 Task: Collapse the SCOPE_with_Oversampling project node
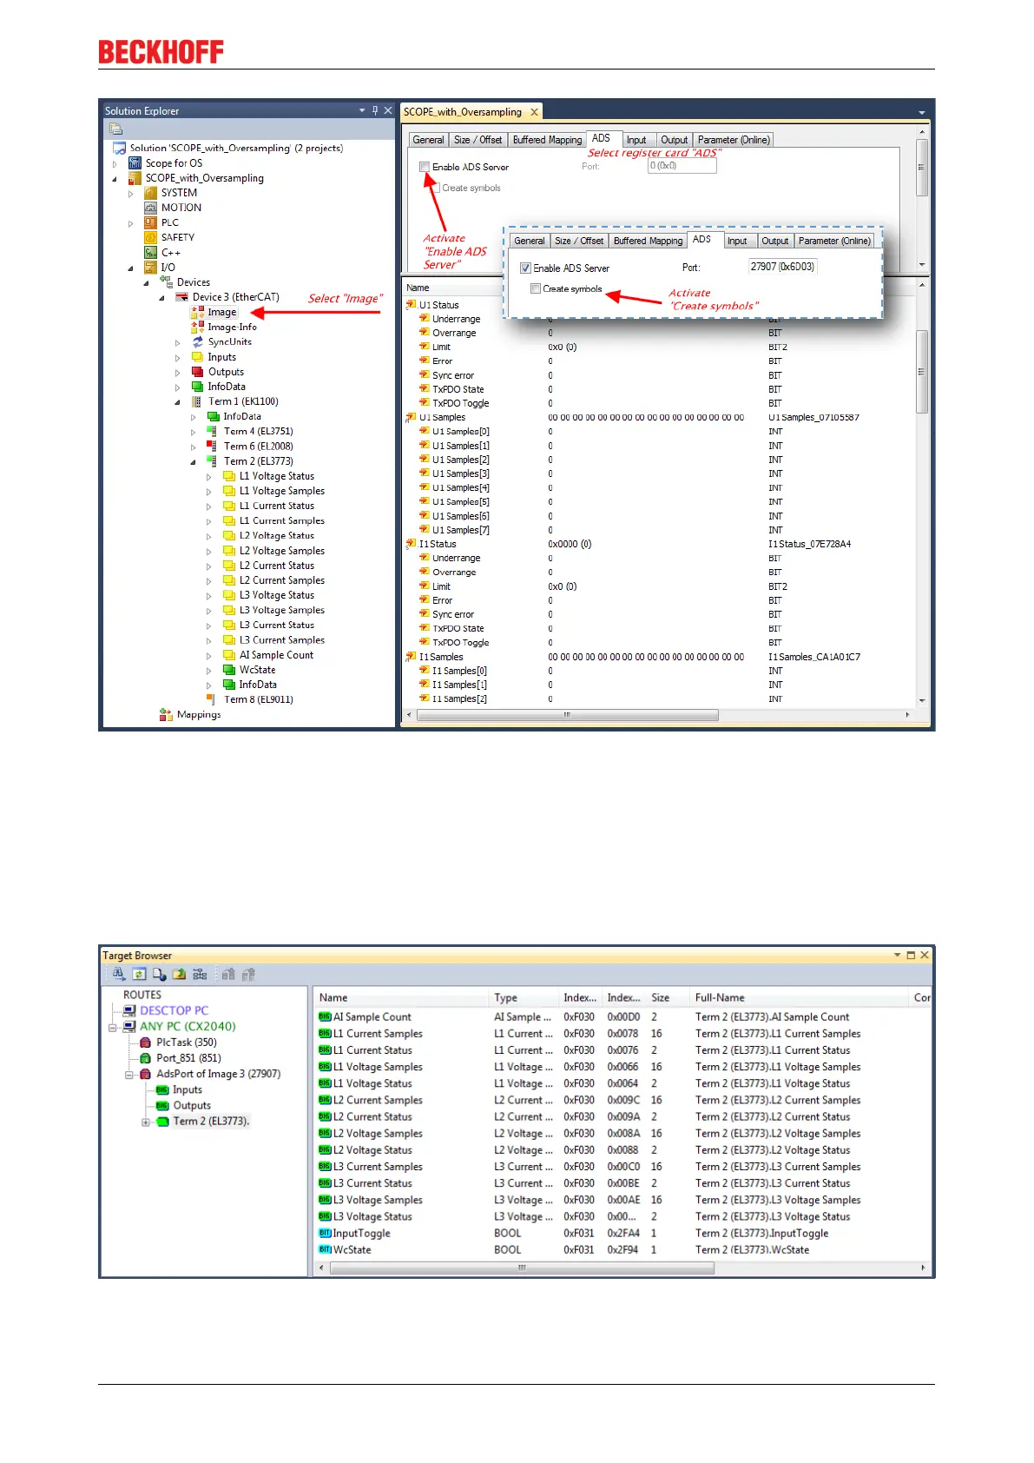(115, 178)
